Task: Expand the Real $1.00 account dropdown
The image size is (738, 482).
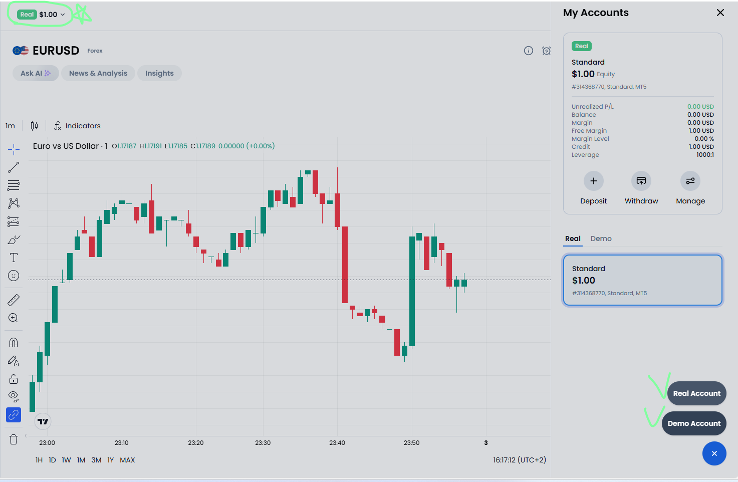Action: click(x=42, y=15)
